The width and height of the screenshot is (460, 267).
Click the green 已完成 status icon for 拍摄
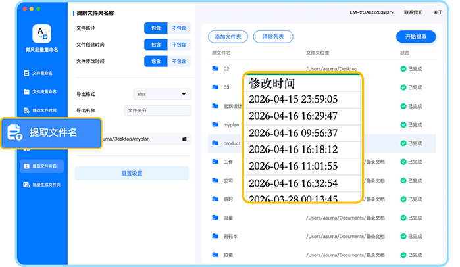(403, 253)
